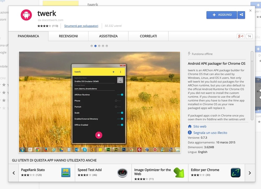Click the pink Android build button in the preview
This screenshot has width=261, height=189.
99,135
